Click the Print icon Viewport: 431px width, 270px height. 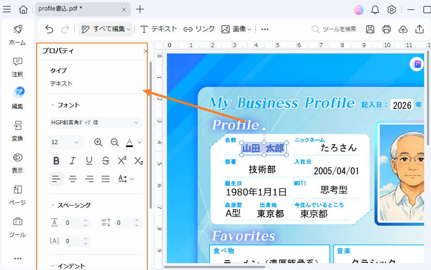(386, 28)
